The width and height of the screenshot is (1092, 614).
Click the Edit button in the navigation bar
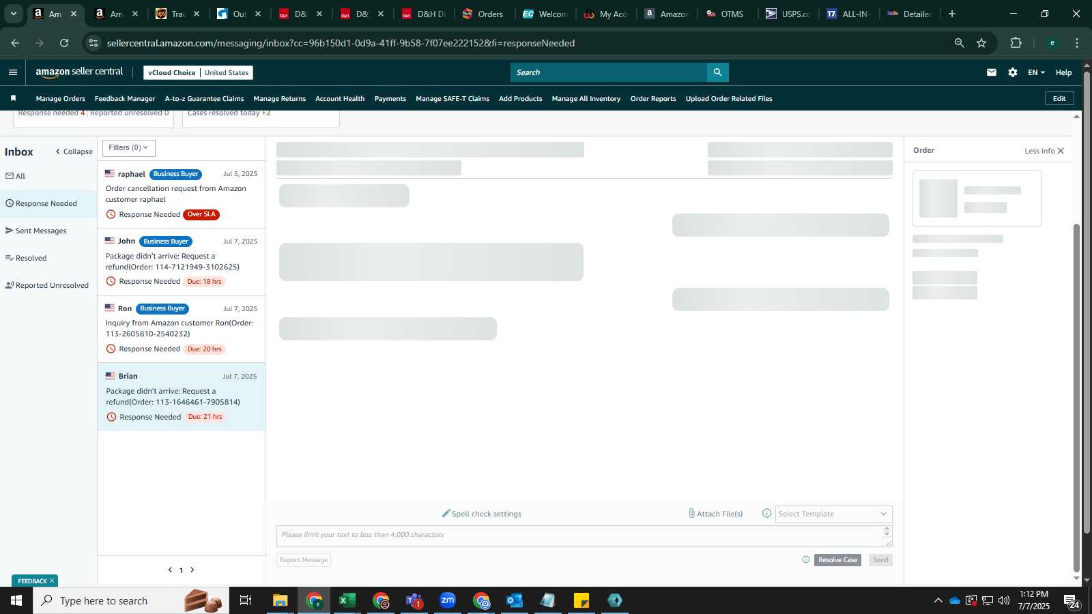[1059, 98]
